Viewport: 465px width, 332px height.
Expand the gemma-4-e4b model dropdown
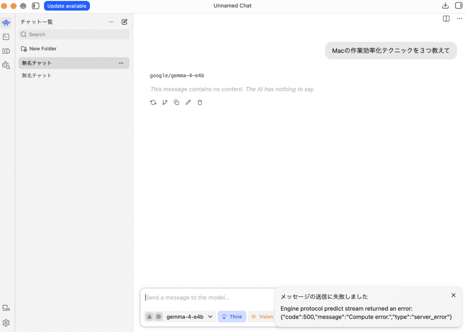pos(189,317)
